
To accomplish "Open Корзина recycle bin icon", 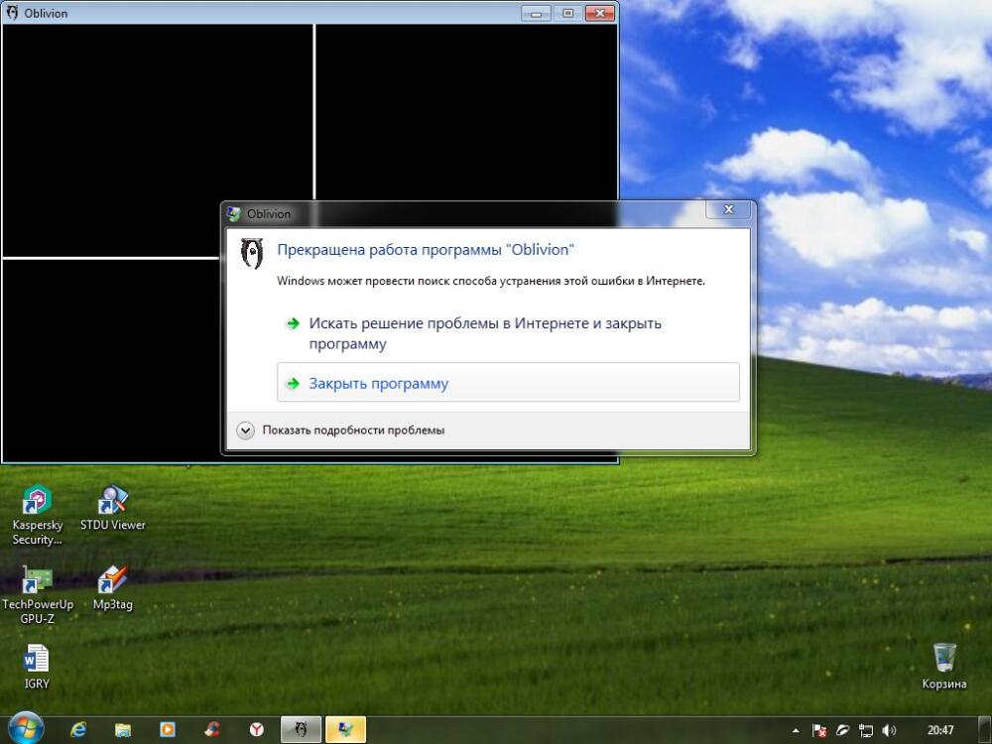I will coord(944,667).
